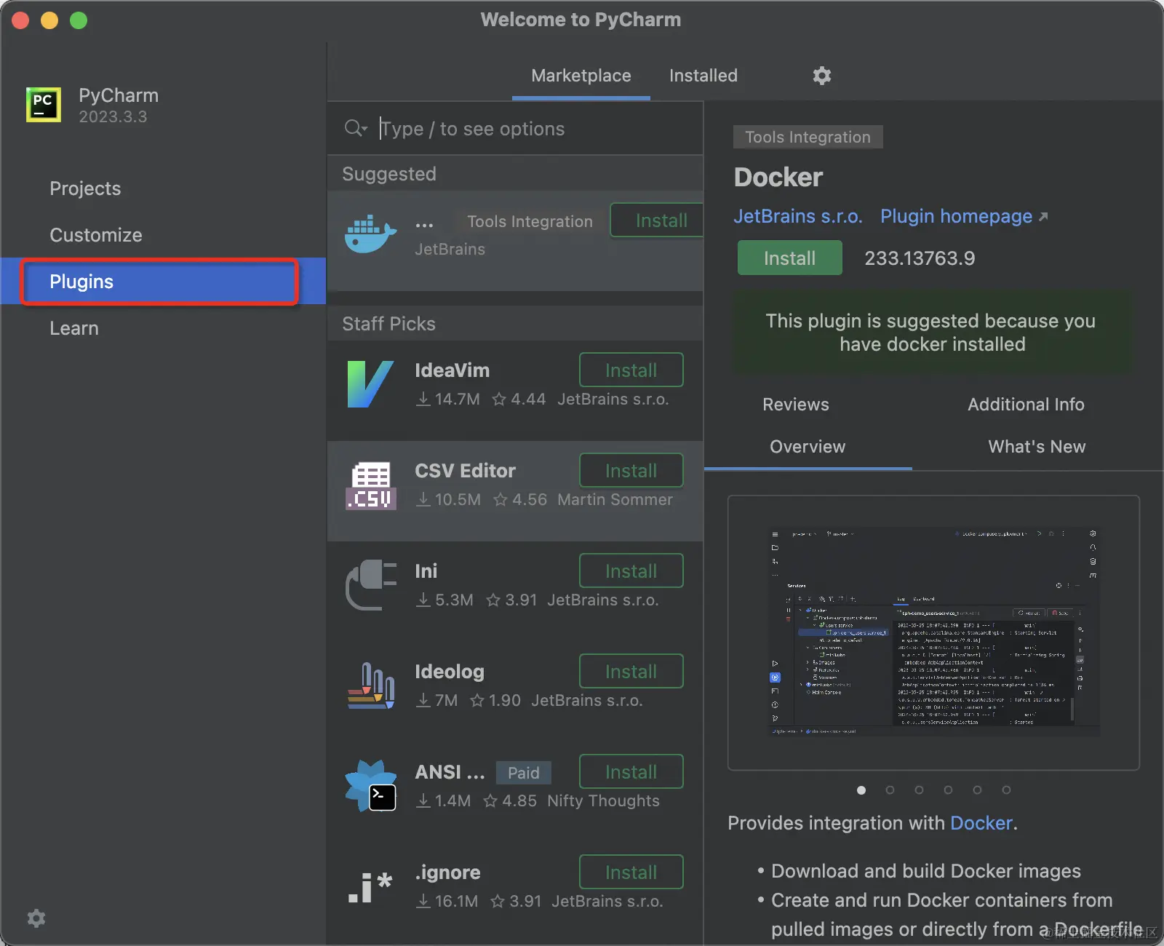
Task: Click the 233.13763.9 version number
Action: 920,258
